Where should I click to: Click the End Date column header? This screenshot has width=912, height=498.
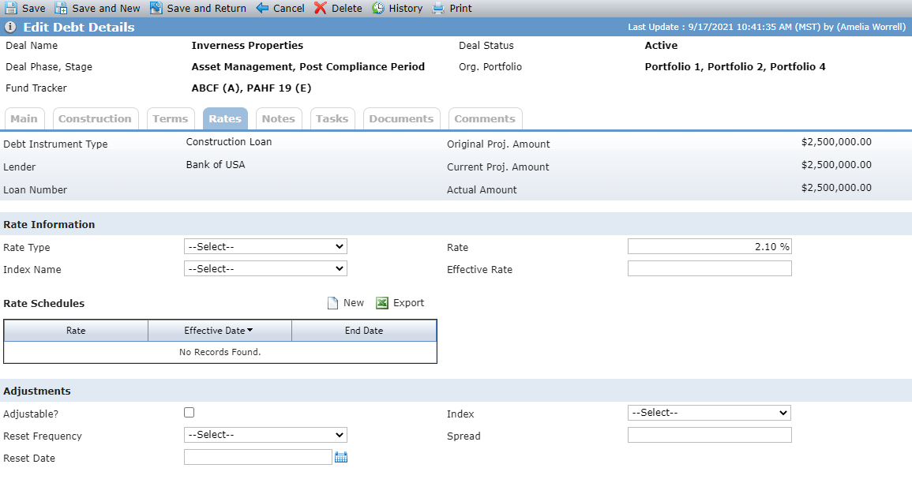pos(364,330)
